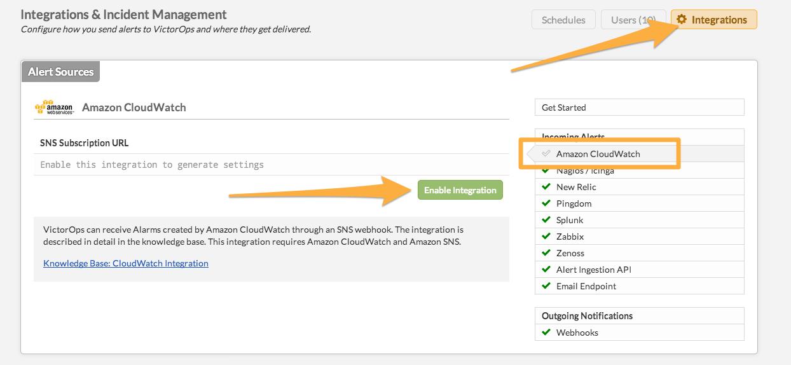
Task: Click the SNS Subscription URL field
Action: coord(272,165)
